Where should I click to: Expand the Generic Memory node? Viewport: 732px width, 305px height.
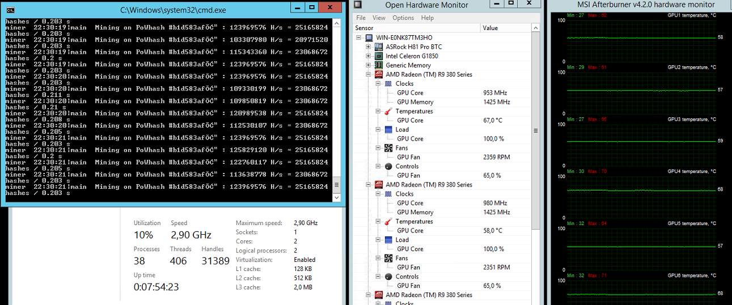369,65
